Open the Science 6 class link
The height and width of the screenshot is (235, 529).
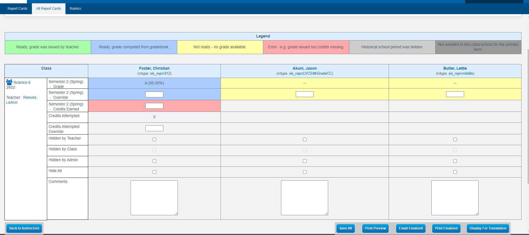pyautogui.click(x=22, y=82)
